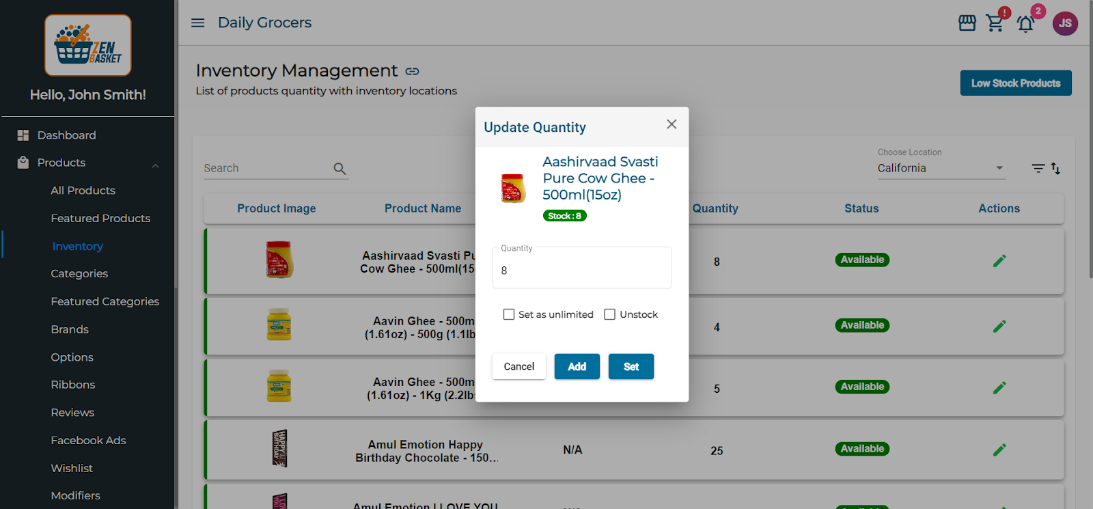Click the Set button in dialog
Screen dimensions: 1093x509
[631, 367]
